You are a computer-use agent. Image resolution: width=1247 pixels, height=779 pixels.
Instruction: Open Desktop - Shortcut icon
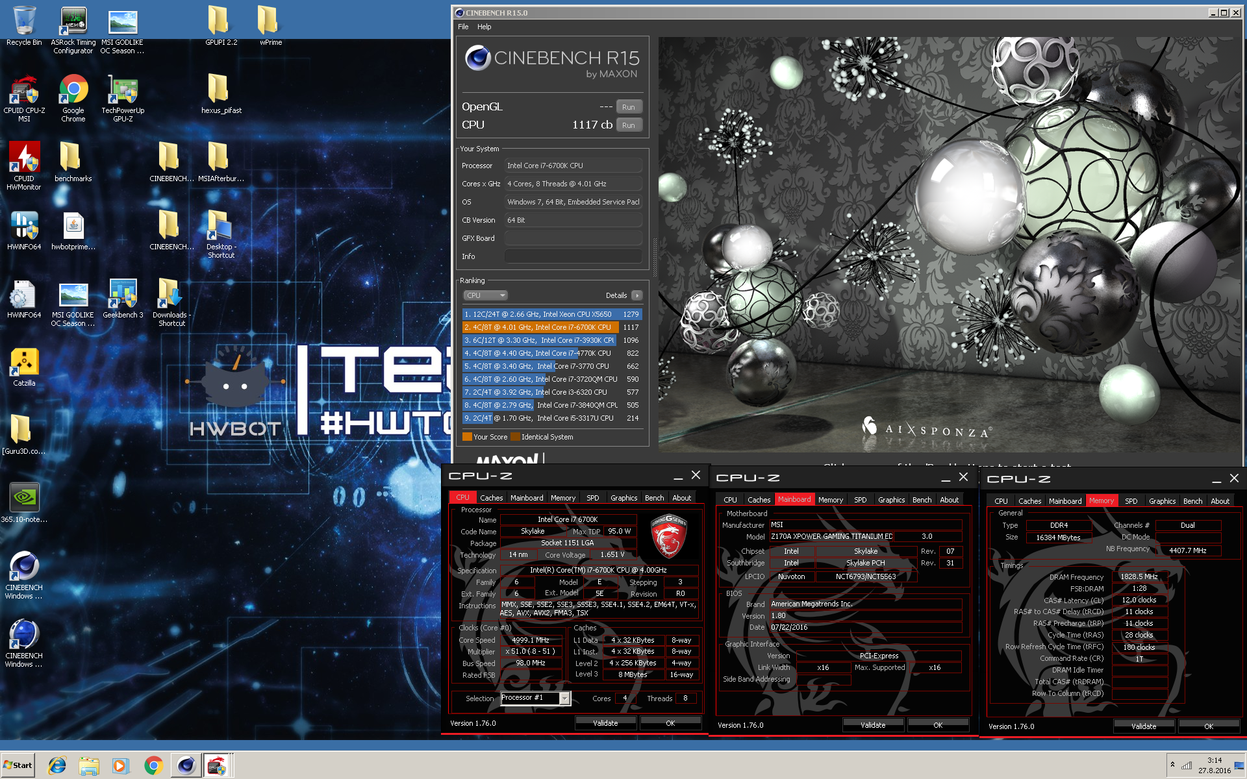pos(221,234)
